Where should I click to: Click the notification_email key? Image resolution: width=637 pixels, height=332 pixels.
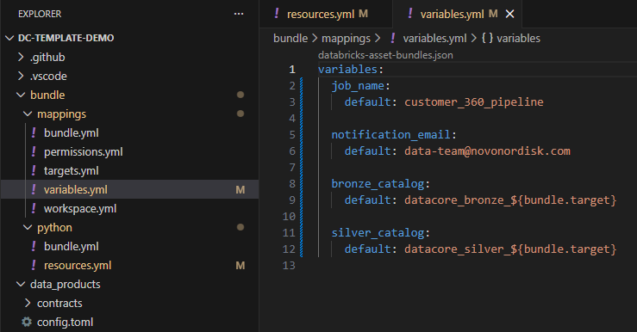click(x=390, y=134)
